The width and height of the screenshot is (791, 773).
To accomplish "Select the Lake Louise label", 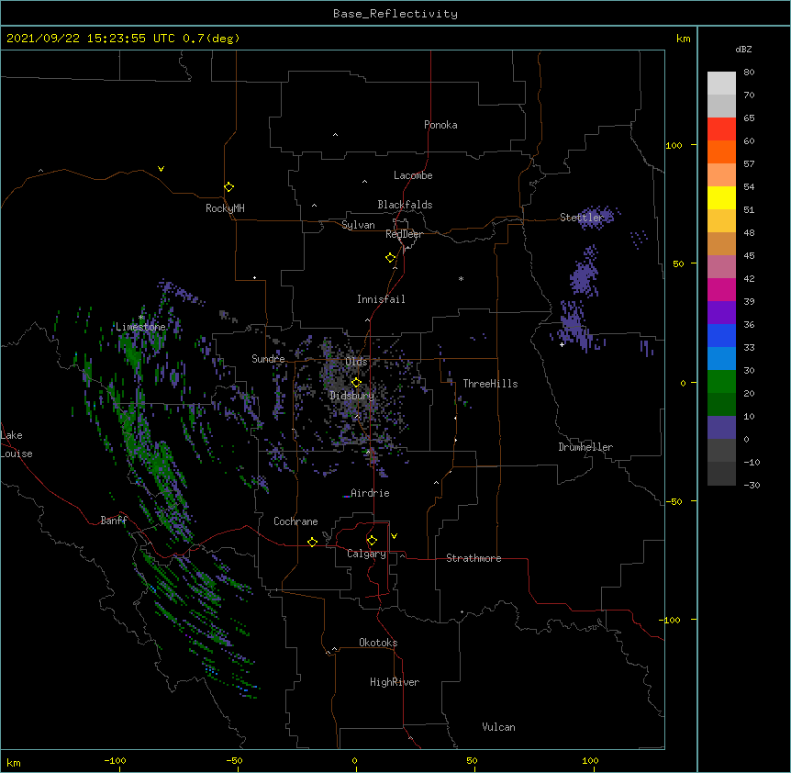I will point(17,444).
